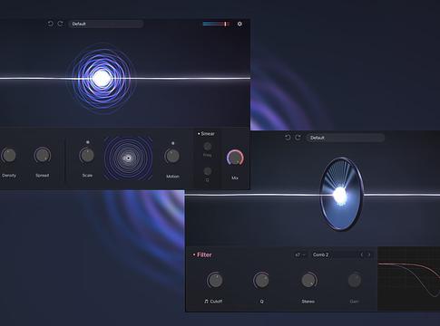Toggle the small dot above the Scale knob
This screenshot has width=440, height=326.
(x=88, y=142)
